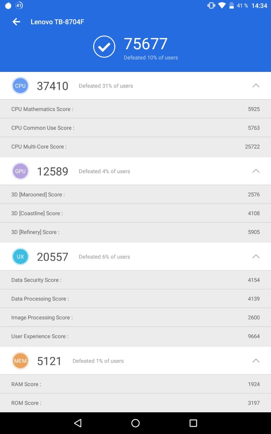Screen dimensions: 271x434
Task: Collapse the CPU score section
Action: click(x=256, y=86)
